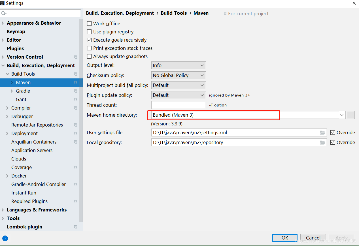The image size is (359, 246).
Task: Click the Thread count input field
Action: coord(179,105)
